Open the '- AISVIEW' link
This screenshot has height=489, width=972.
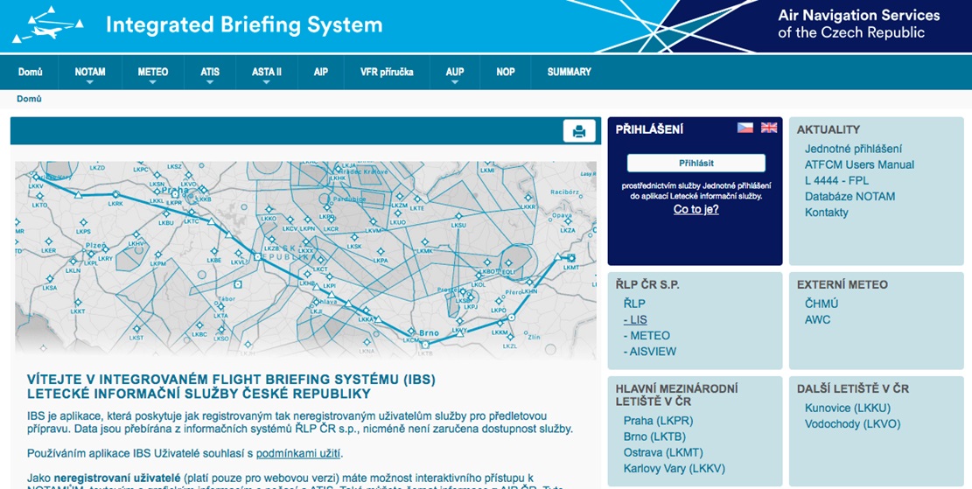tap(650, 352)
